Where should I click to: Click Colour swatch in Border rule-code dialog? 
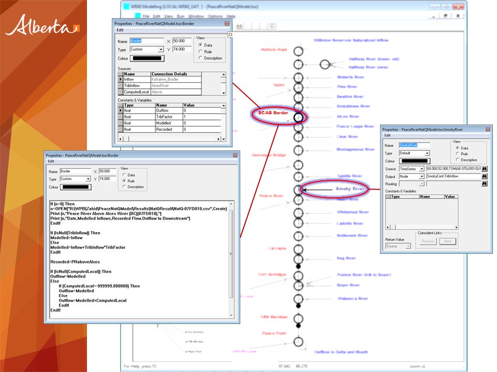coord(76,187)
